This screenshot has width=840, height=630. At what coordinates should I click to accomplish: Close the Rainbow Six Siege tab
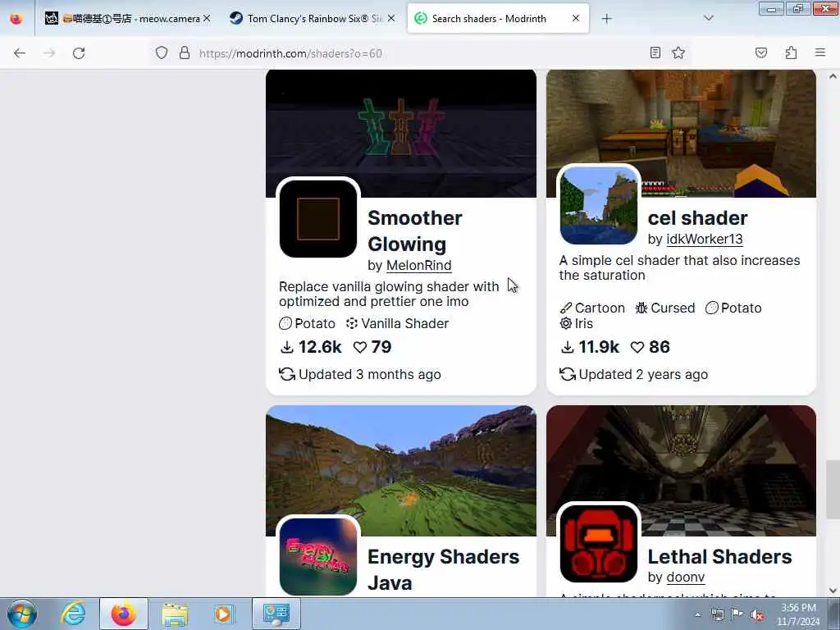pyautogui.click(x=391, y=18)
